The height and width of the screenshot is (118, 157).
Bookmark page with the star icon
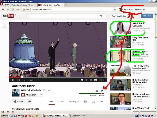pos(115,10)
